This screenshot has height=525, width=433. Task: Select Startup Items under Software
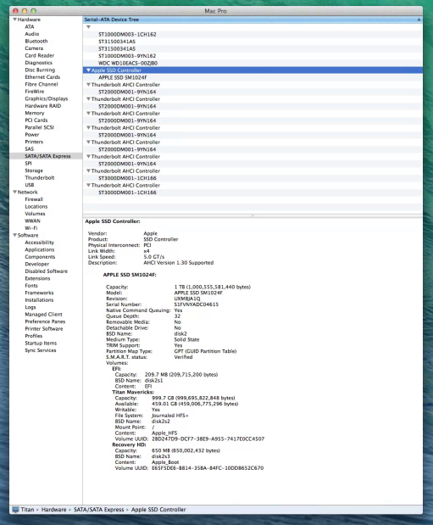coord(41,343)
